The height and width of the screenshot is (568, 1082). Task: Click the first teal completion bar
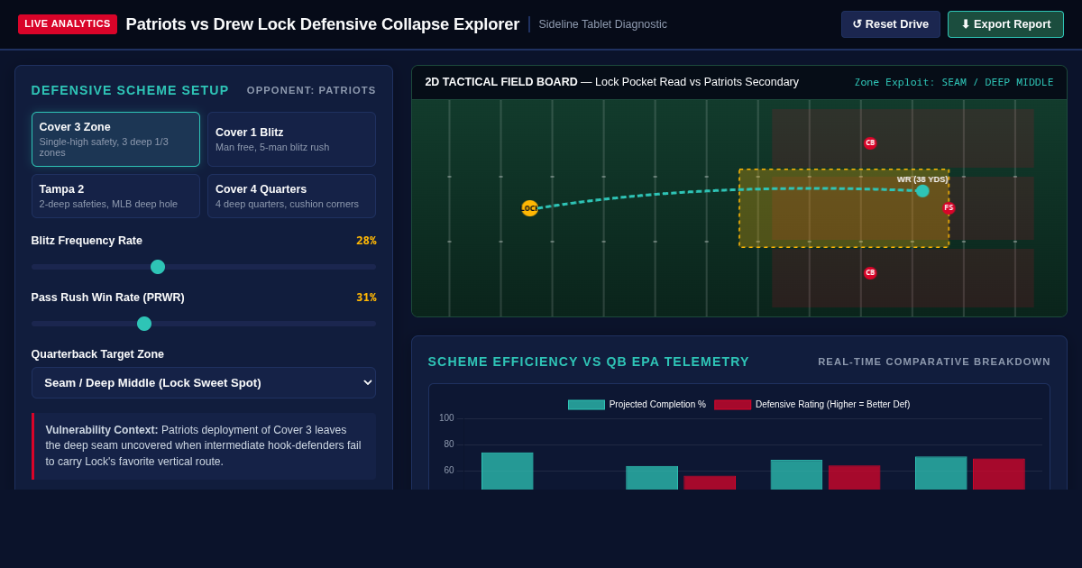(x=508, y=471)
